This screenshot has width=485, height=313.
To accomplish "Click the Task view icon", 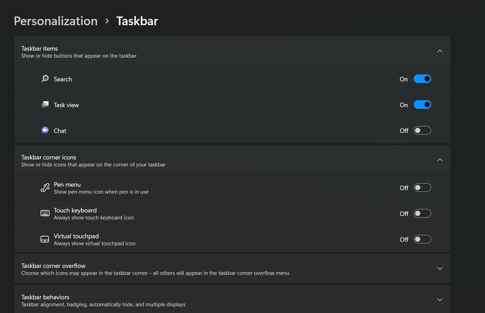I will pos(45,105).
